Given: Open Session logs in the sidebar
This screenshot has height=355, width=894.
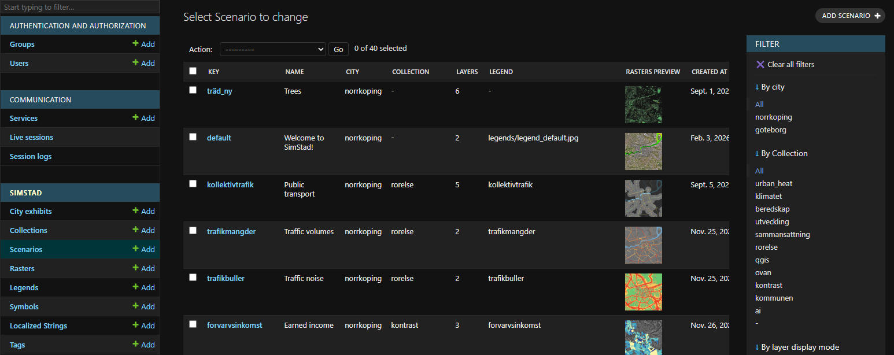Looking at the screenshot, I should tap(31, 156).
